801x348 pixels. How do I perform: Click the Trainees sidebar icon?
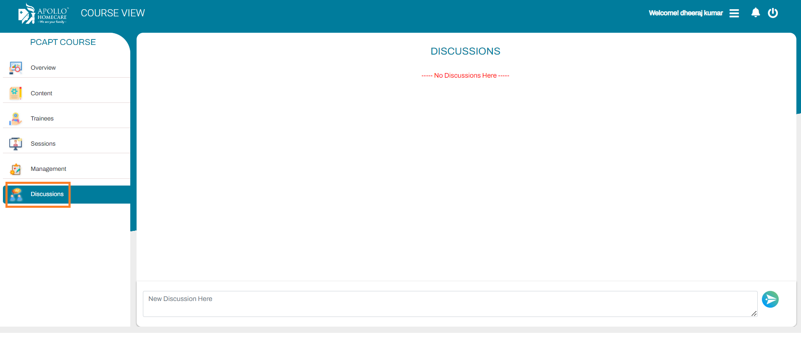click(16, 118)
